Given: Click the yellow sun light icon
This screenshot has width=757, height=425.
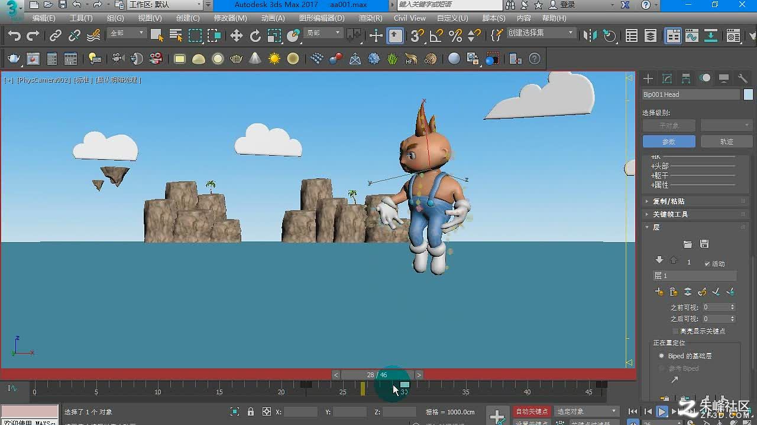Looking at the screenshot, I should (274, 58).
